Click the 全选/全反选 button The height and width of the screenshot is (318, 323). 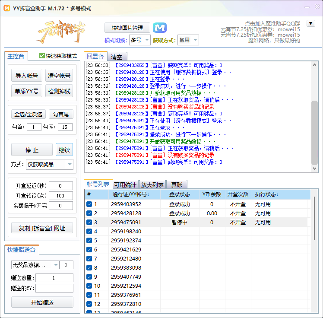(28, 114)
